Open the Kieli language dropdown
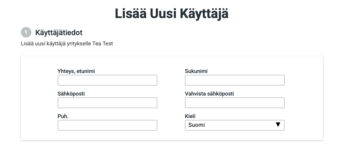Viewport: 342px width, 146px height. pos(234,125)
